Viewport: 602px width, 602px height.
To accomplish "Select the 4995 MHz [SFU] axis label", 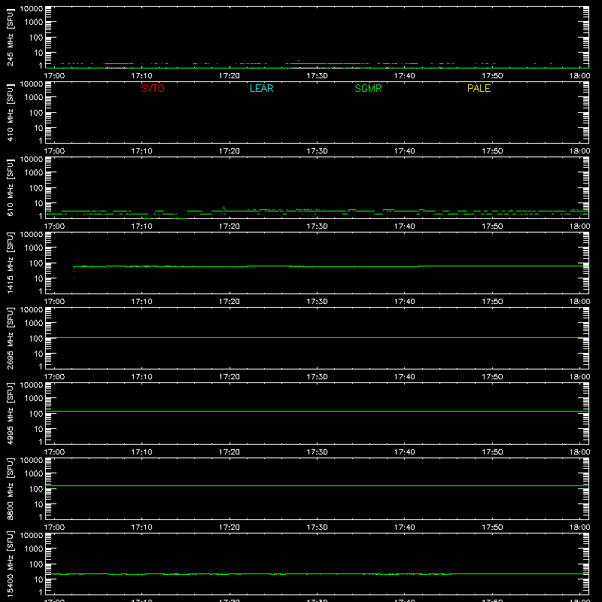I will (11, 413).
